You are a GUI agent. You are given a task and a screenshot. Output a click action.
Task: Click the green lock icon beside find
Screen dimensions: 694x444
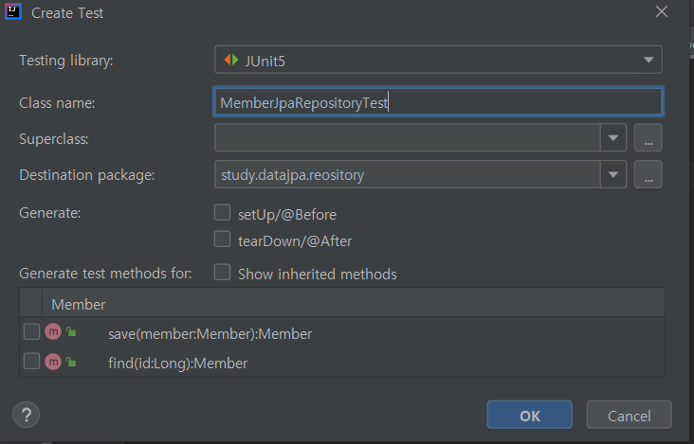[71, 362]
